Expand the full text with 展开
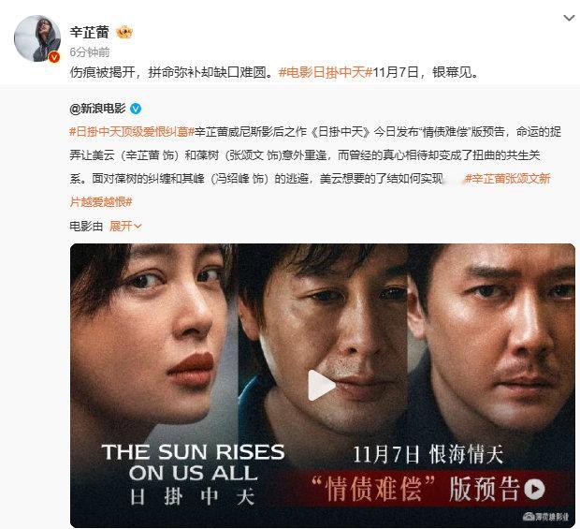 [x=121, y=226]
